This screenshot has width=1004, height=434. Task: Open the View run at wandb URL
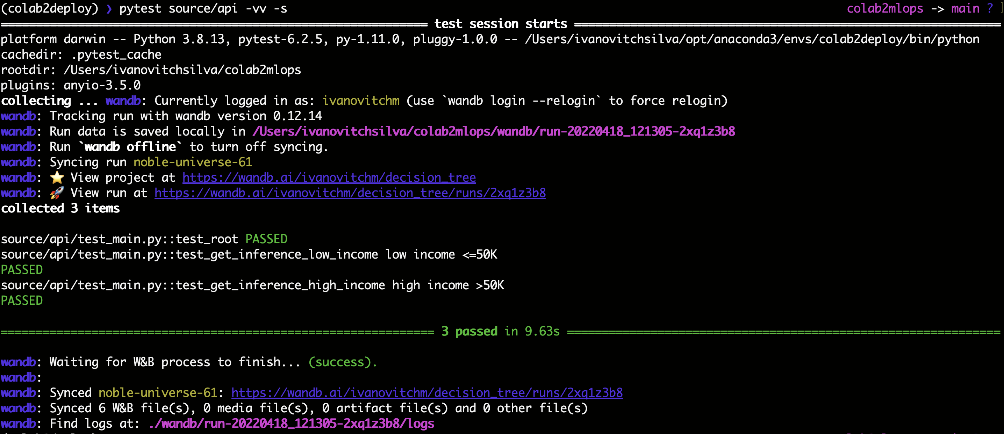point(350,193)
